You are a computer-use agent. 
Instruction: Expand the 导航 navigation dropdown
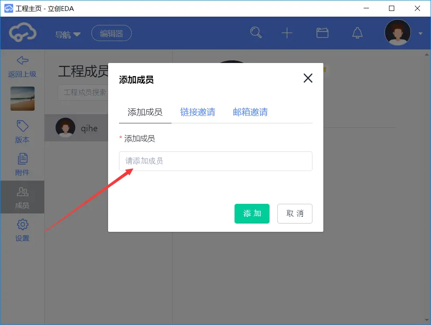pyautogui.click(x=68, y=35)
